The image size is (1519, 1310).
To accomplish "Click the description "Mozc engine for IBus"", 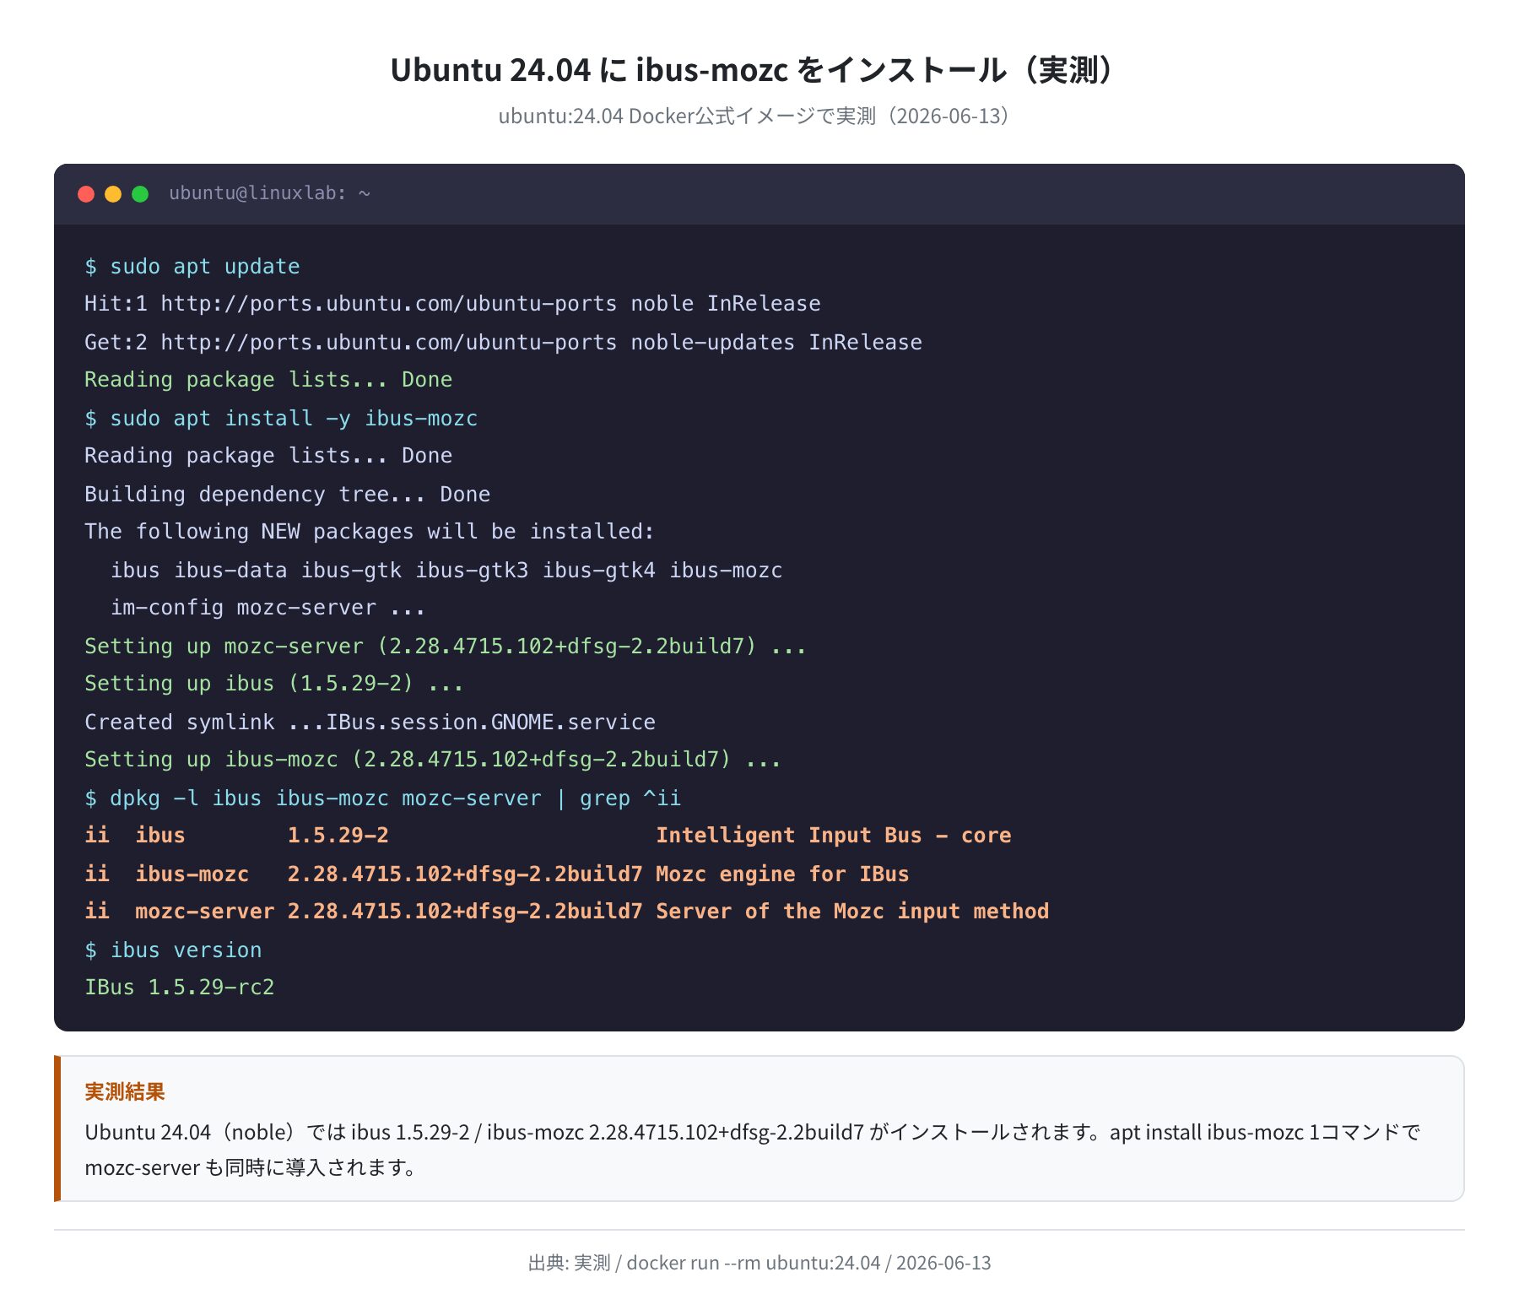I will [782, 874].
